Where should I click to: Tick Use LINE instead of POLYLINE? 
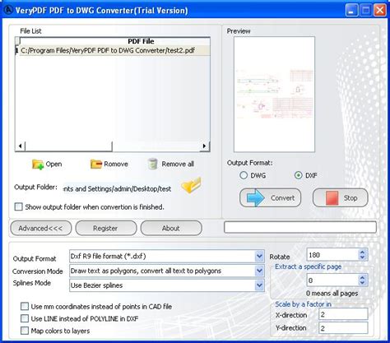click(x=25, y=318)
